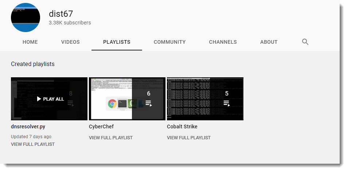347x171 pixels.
Task: View full playlist for CyberChef
Action: click(111, 138)
